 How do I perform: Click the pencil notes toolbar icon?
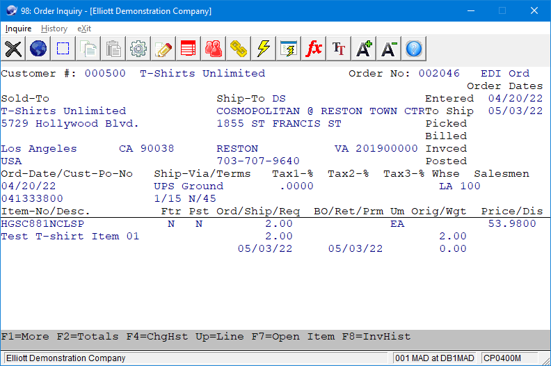[163, 49]
